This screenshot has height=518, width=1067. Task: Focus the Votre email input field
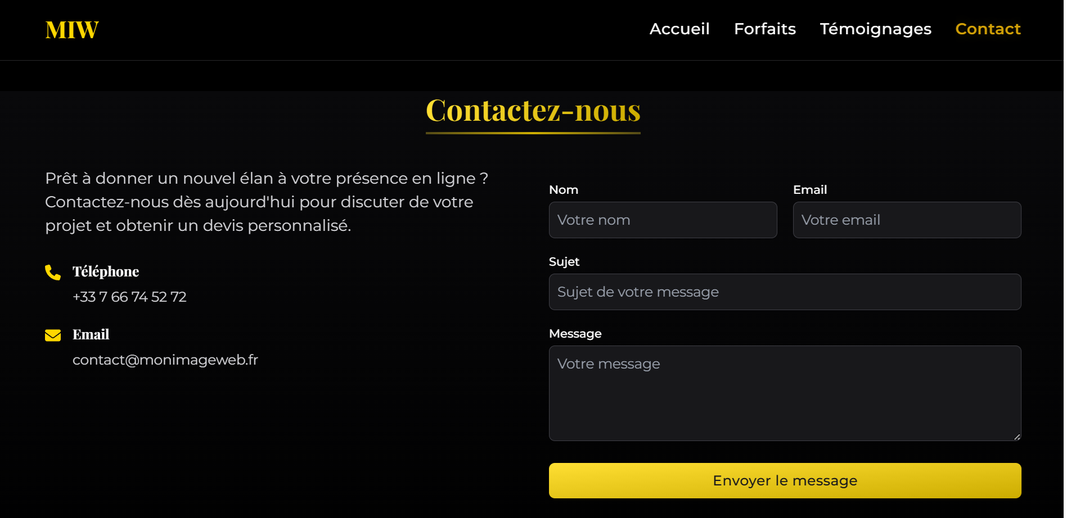tap(907, 220)
